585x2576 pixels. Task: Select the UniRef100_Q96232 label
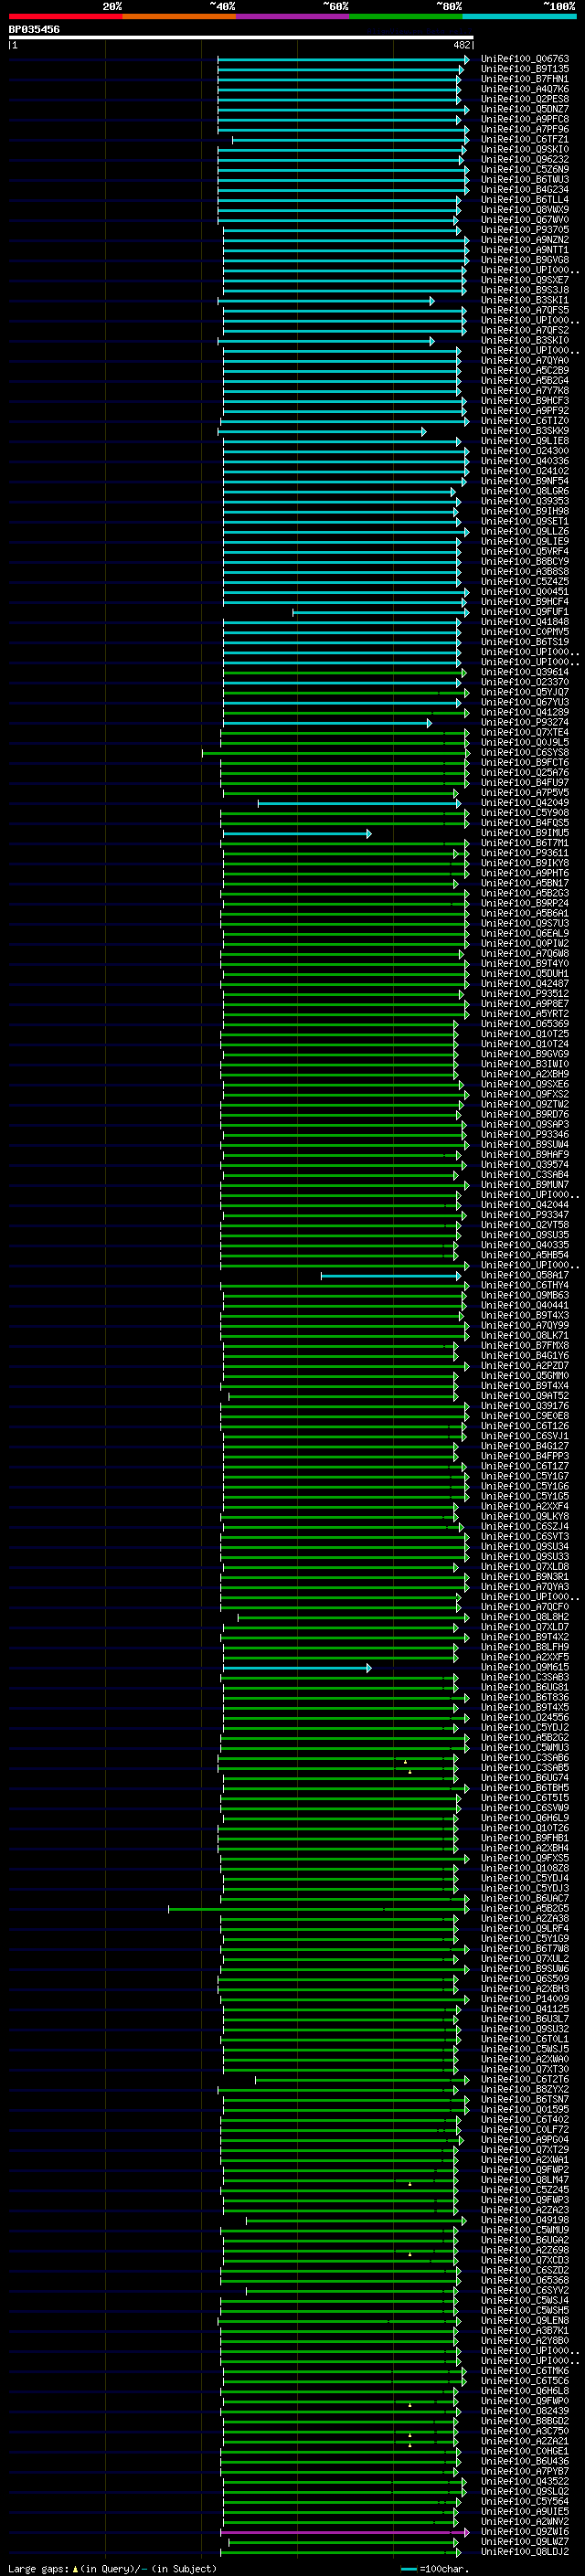525,159
